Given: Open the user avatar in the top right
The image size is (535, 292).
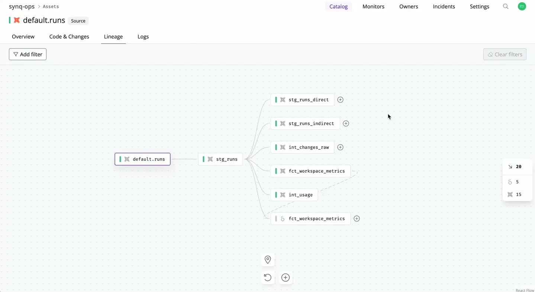Looking at the screenshot, I should [x=522, y=6].
